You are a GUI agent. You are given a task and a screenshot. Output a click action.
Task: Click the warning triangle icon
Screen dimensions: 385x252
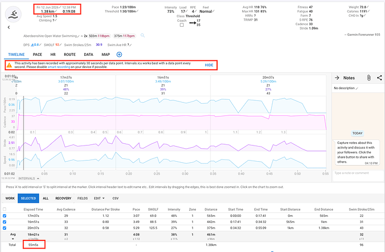tap(9, 65)
